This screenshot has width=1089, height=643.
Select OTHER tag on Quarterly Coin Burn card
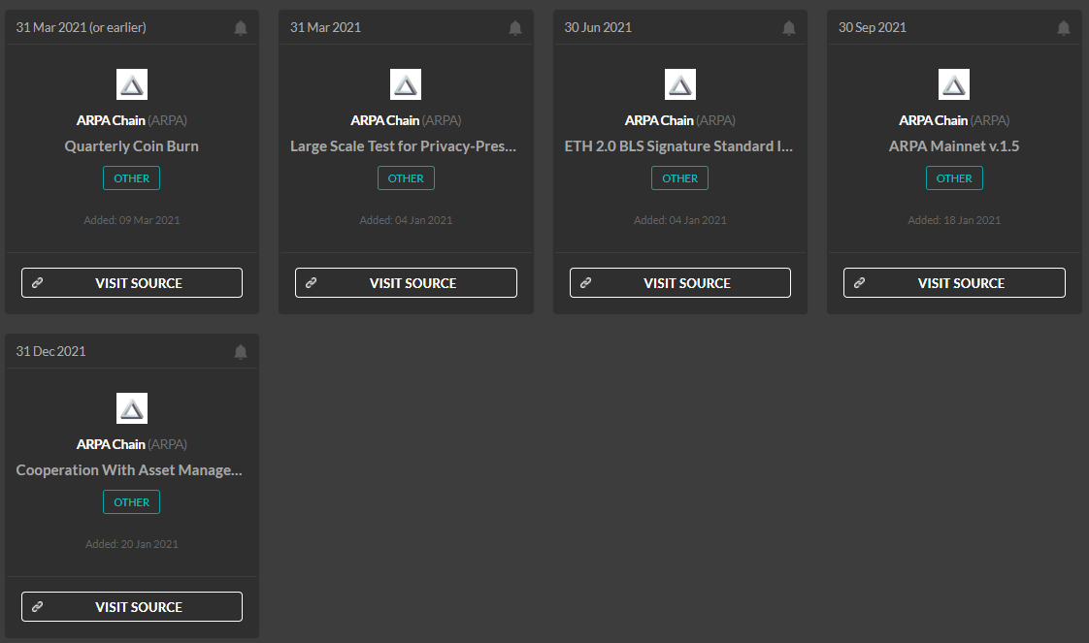pos(132,178)
